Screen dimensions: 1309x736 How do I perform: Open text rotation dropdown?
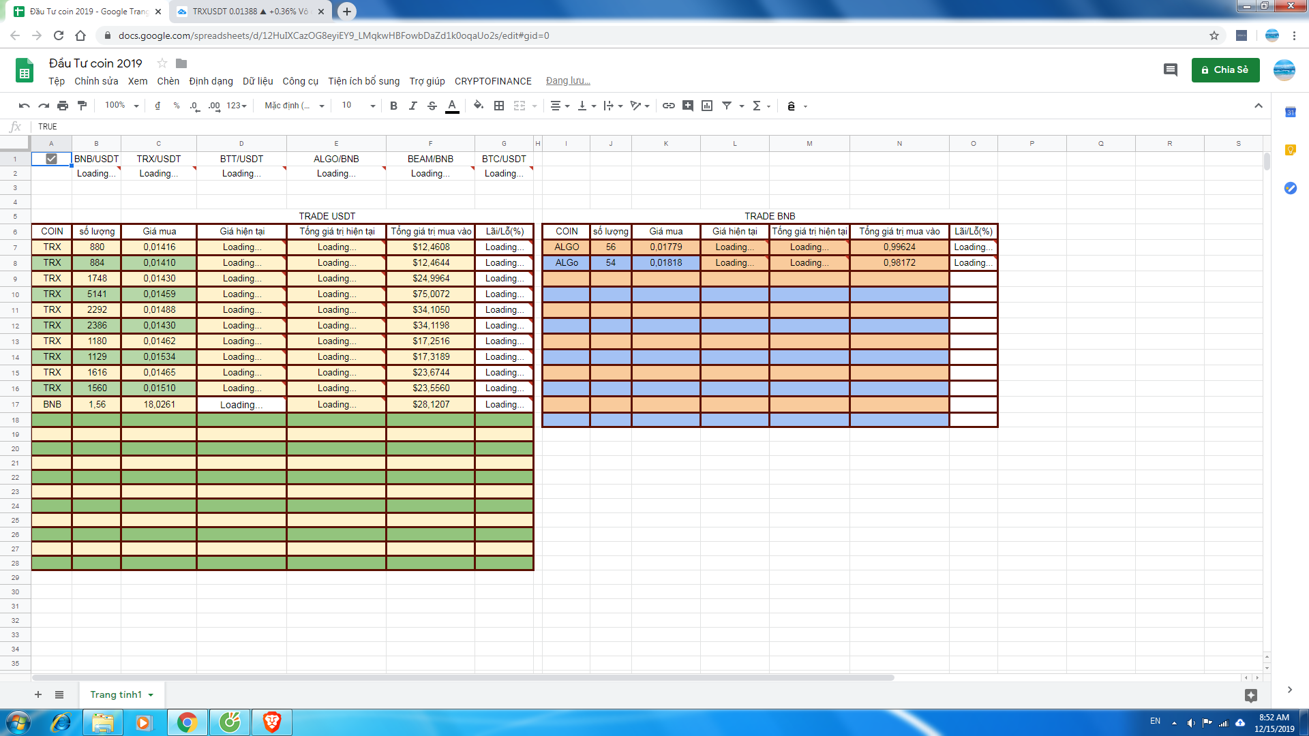(x=640, y=106)
